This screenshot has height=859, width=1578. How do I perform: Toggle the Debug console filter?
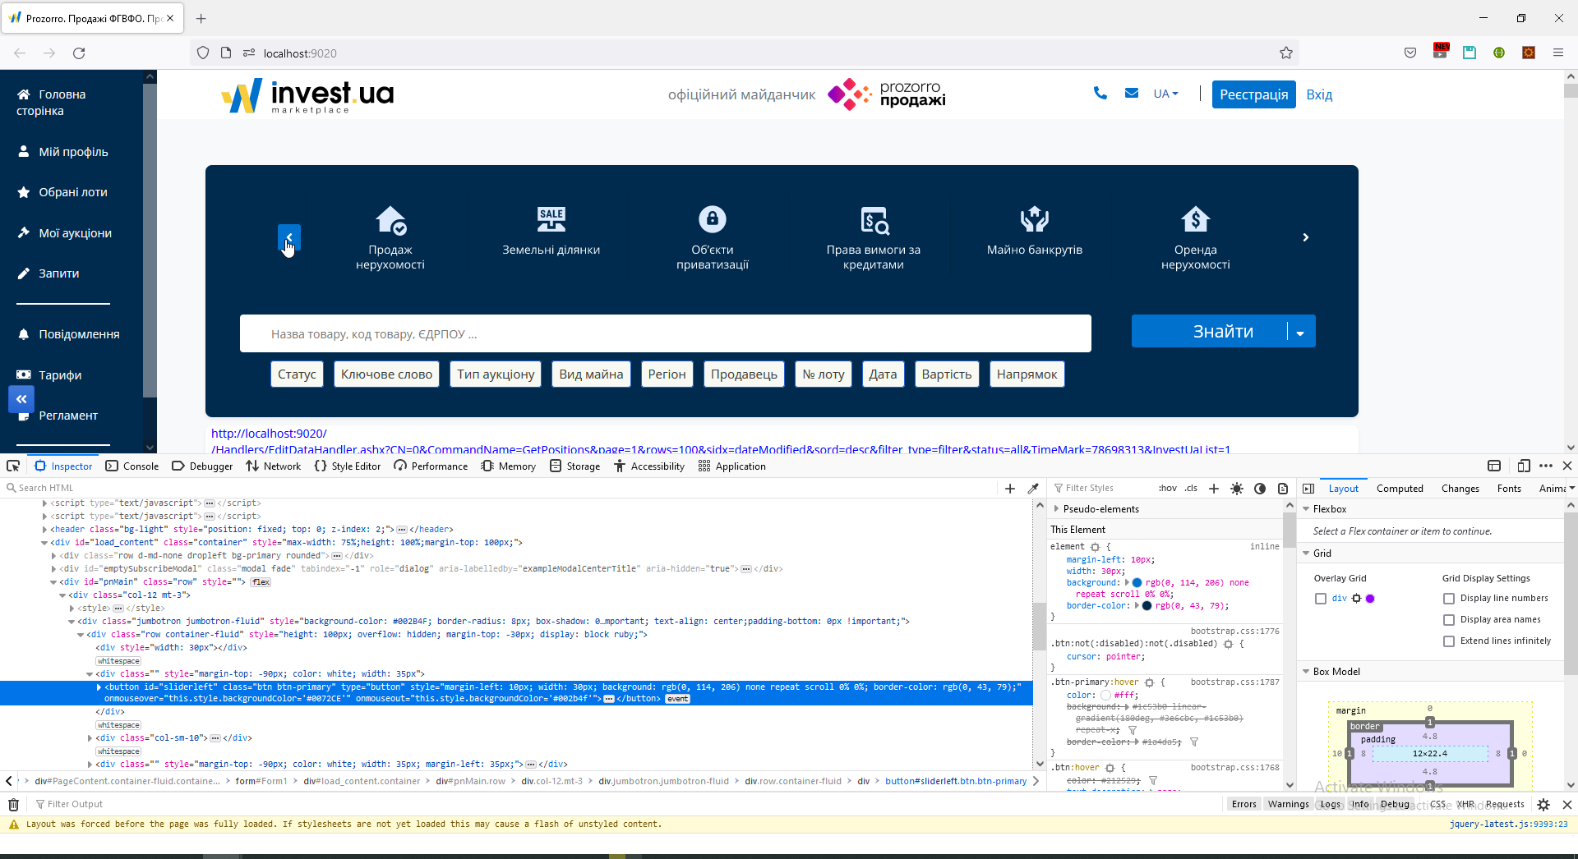click(x=1395, y=805)
